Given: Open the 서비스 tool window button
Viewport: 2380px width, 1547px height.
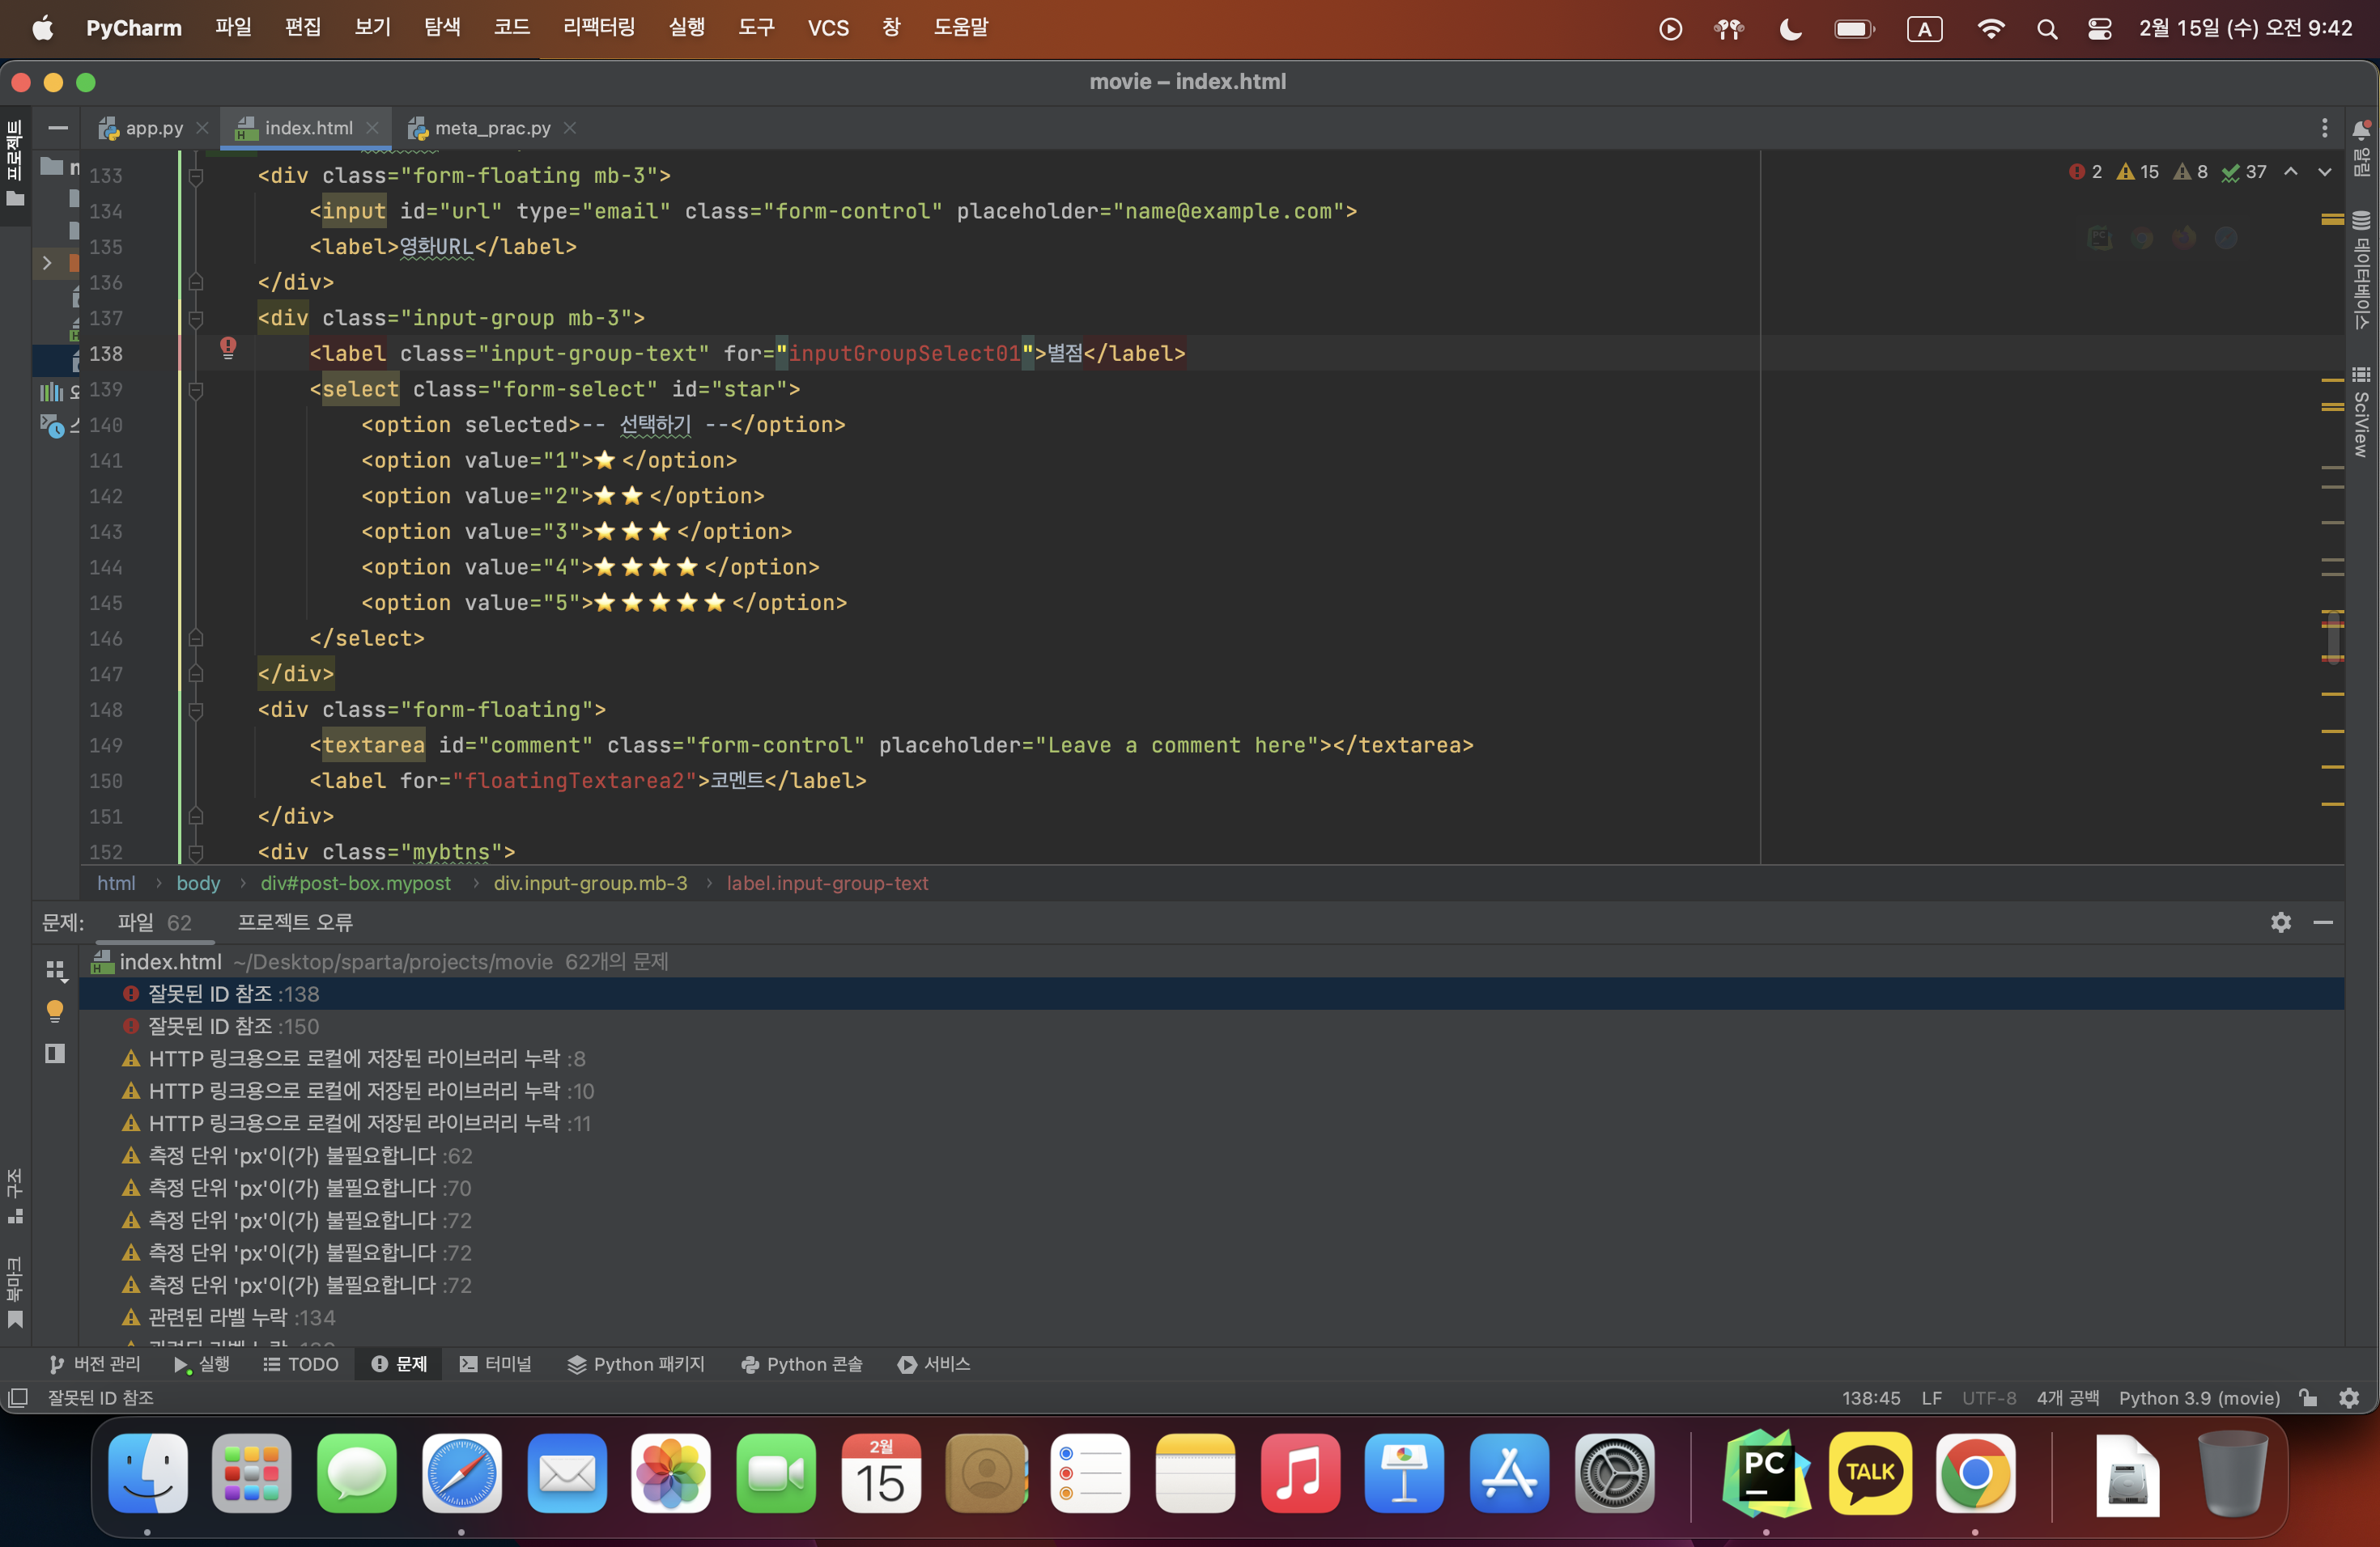Looking at the screenshot, I should tap(934, 1364).
